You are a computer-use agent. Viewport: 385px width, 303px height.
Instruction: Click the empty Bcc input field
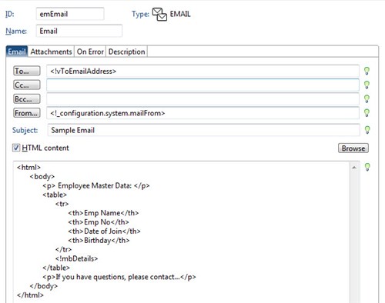[203, 99]
